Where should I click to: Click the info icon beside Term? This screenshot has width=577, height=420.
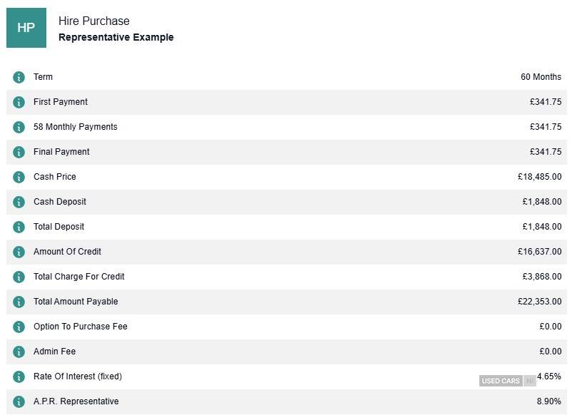tap(19, 77)
